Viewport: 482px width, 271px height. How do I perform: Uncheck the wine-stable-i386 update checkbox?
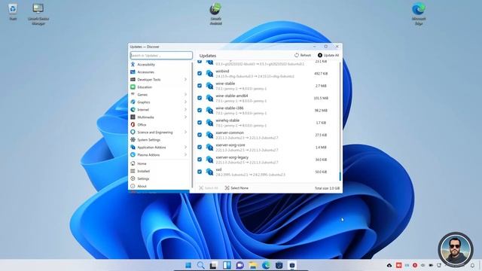[x=200, y=111]
